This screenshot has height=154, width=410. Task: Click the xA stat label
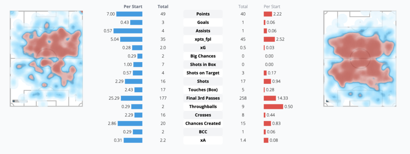pyautogui.click(x=203, y=140)
